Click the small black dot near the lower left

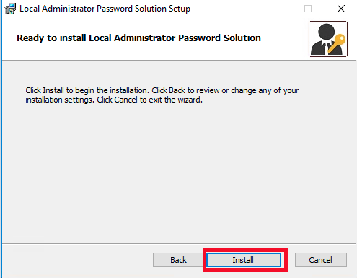[x=12, y=220]
